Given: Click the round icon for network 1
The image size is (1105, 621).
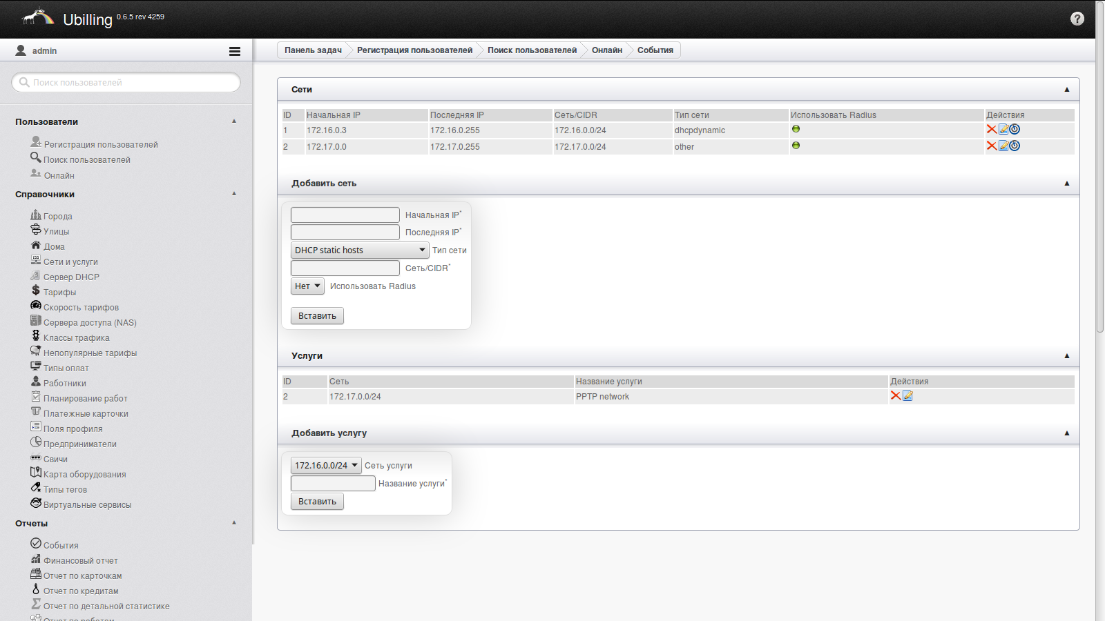Looking at the screenshot, I should [x=1015, y=130].
